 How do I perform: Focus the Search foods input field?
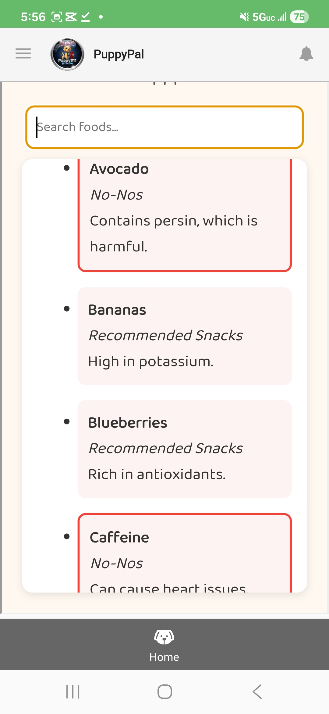click(x=164, y=127)
